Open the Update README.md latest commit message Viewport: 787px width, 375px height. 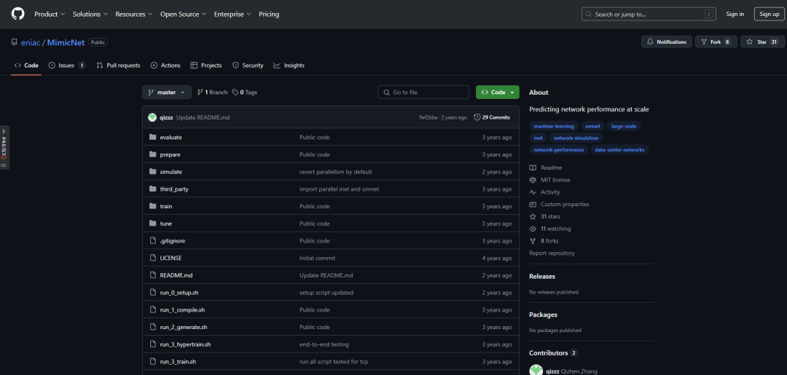pyautogui.click(x=203, y=117)
